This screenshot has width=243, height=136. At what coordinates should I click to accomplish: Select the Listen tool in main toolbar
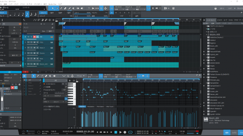(82, 8)
